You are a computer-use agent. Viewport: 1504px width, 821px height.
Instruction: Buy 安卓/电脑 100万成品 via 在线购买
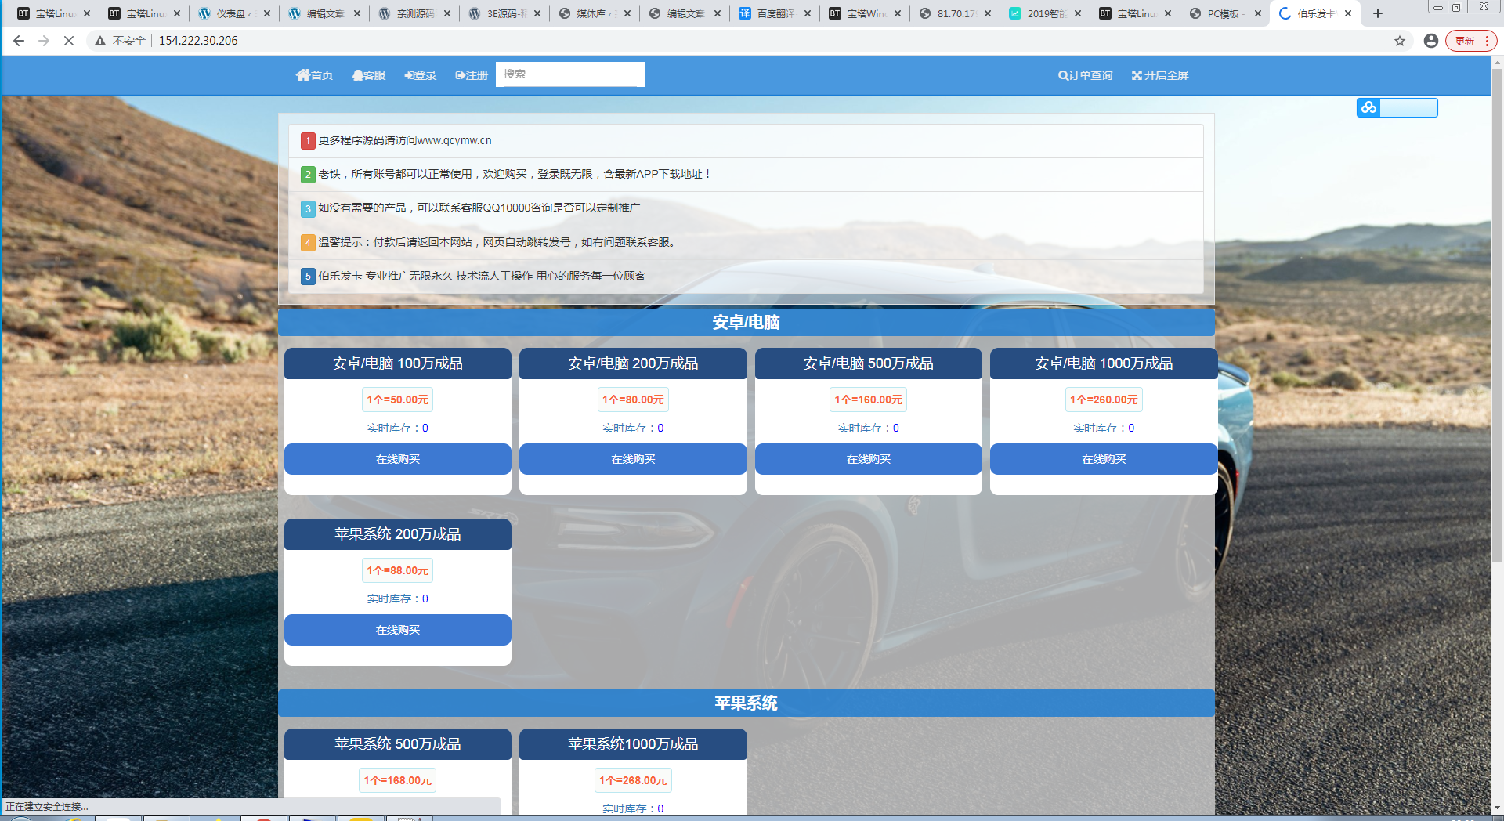click(x=398, y=459)
